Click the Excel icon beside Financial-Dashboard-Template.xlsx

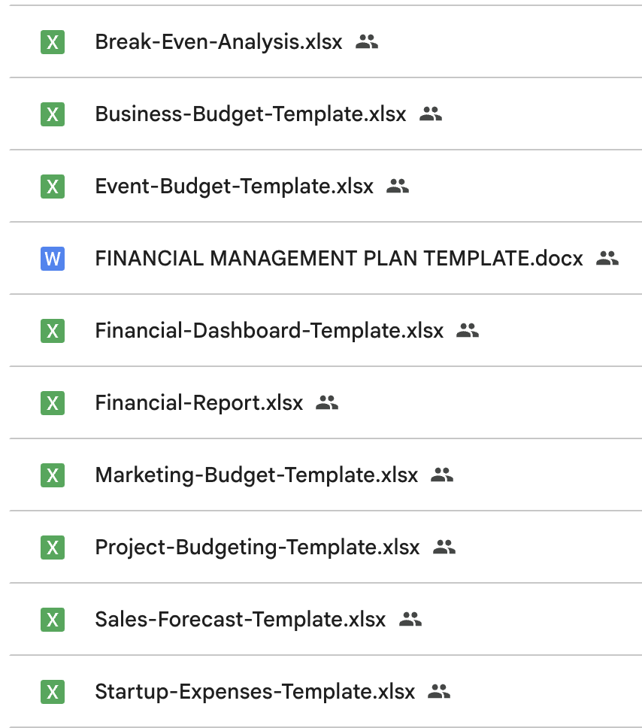53,331
